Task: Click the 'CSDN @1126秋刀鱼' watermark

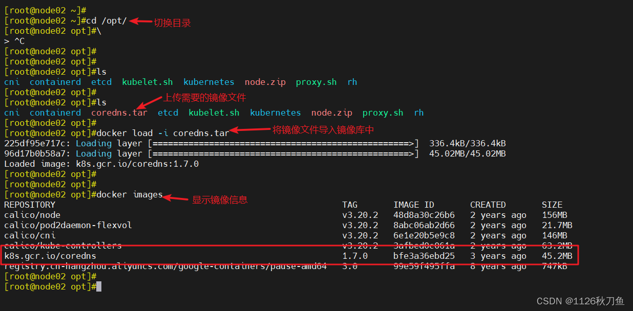Action: tap(580, 301)
